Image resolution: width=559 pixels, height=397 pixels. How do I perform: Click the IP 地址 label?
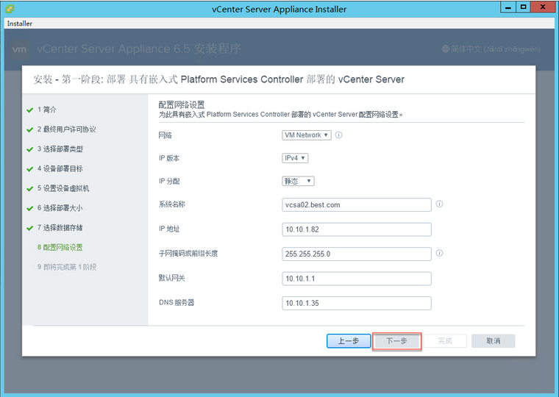169,229
